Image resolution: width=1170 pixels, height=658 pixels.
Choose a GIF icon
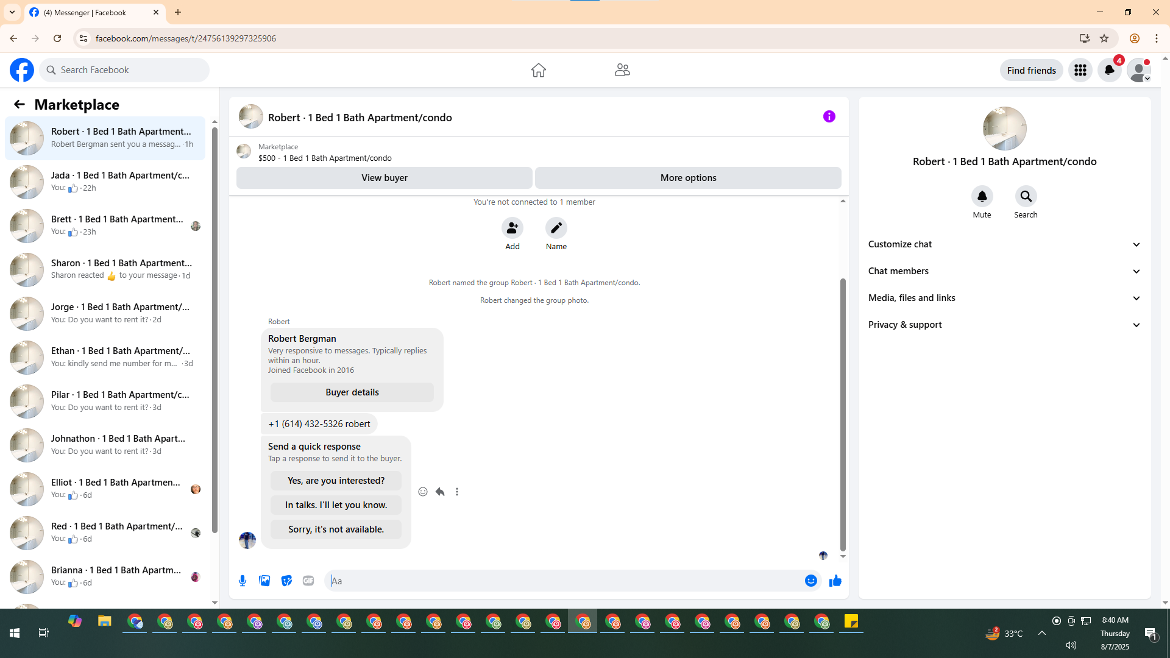tap(308, 581)
